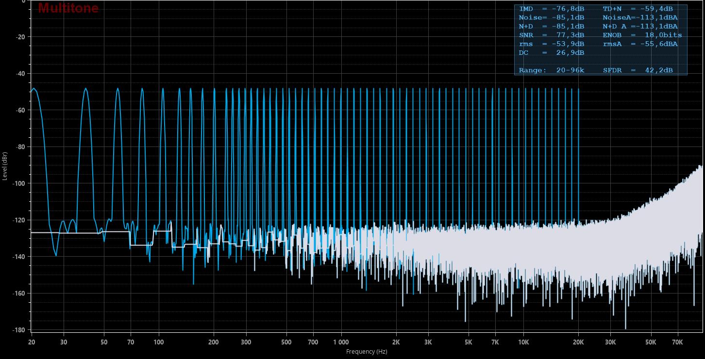Select the -40 level axis tick
Viewport: 705px width, 359px height.
click(21, 74)
